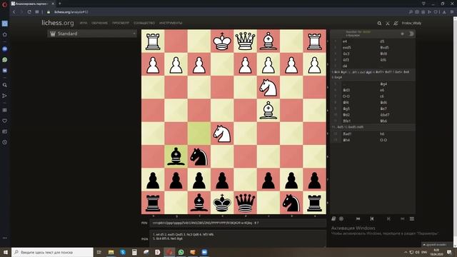Open analysis hamburger menu
This screenshot has width=457, height=257.
(x=412, y=218)
